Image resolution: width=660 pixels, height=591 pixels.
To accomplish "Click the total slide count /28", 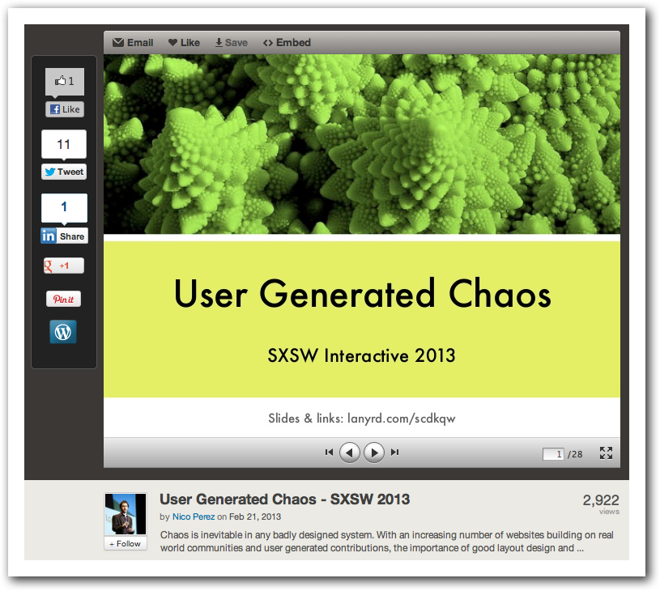I will [575, 454].
